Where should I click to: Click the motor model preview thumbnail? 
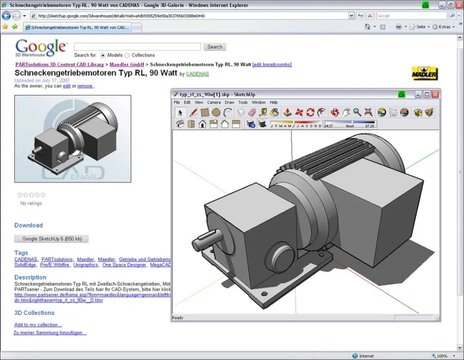pos(73,139)
